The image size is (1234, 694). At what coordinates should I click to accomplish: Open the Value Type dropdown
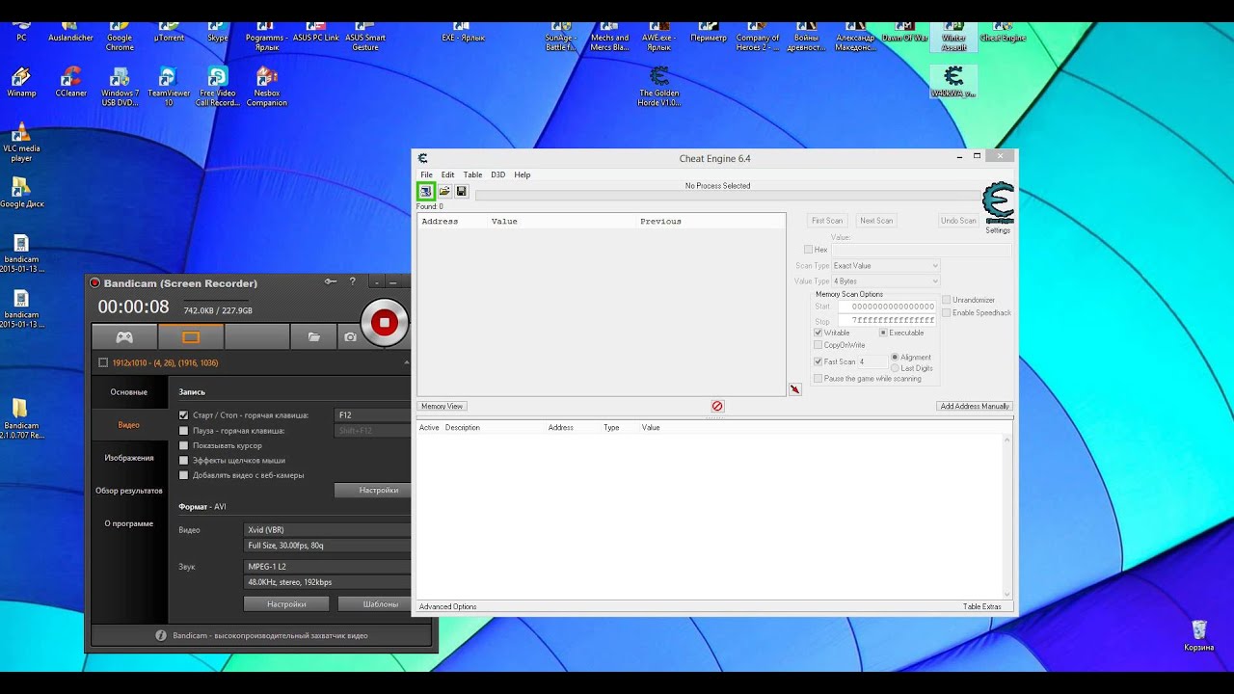886,280
